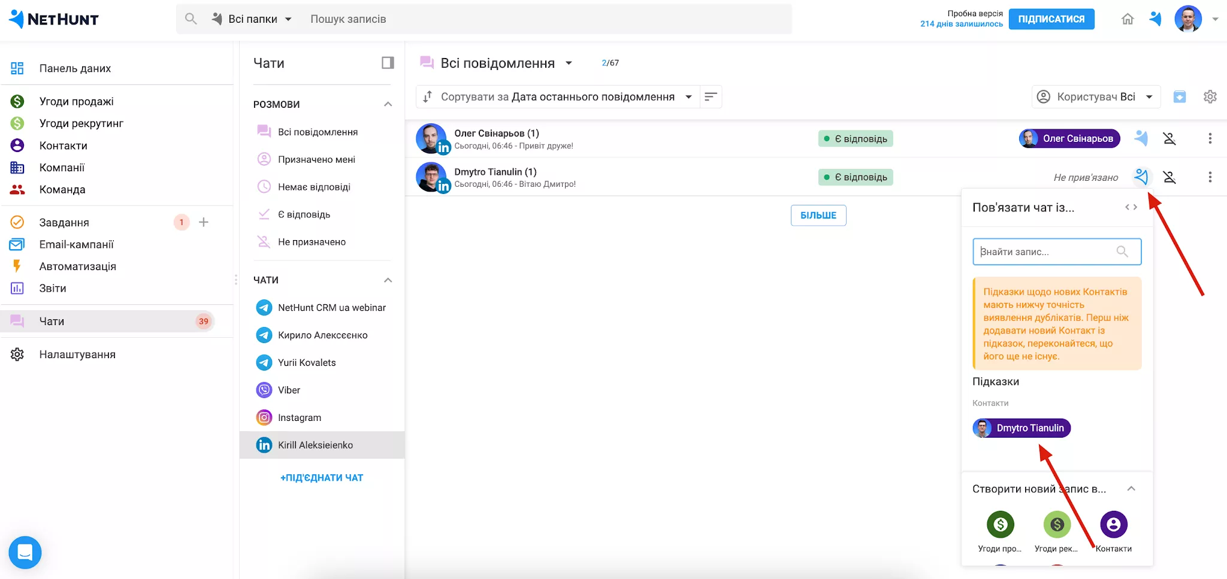Select Угоди продажі folder icon in popup
Image resolution: width=1227 pixels, height=579 pixels.
[1000, 525]
